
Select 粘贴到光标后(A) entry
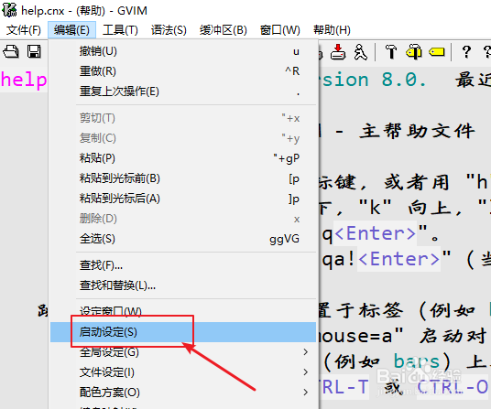[x=183, y=199]
